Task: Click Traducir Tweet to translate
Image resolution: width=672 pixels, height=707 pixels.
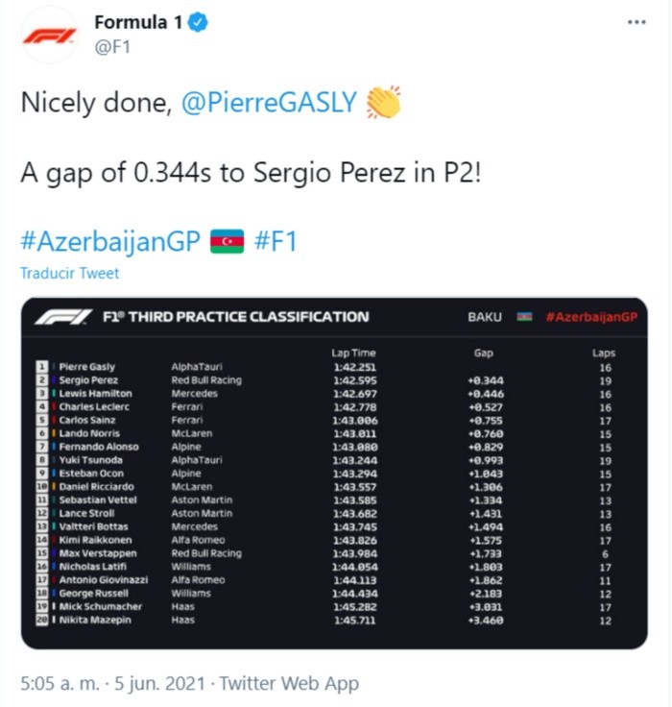Action: (x=70, y=274)
